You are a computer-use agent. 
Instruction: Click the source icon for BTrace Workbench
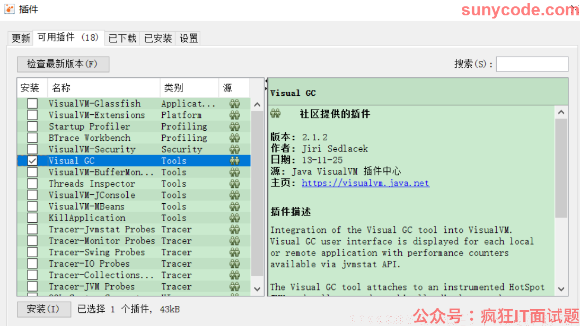coord(234,138)
